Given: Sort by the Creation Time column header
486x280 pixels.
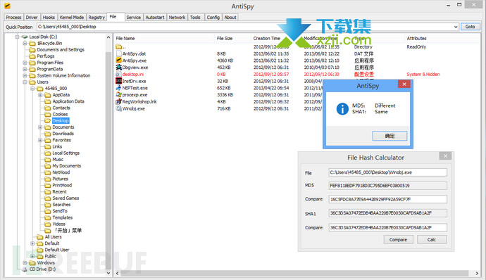Looking at the screenshot, I should pos(276,39).
